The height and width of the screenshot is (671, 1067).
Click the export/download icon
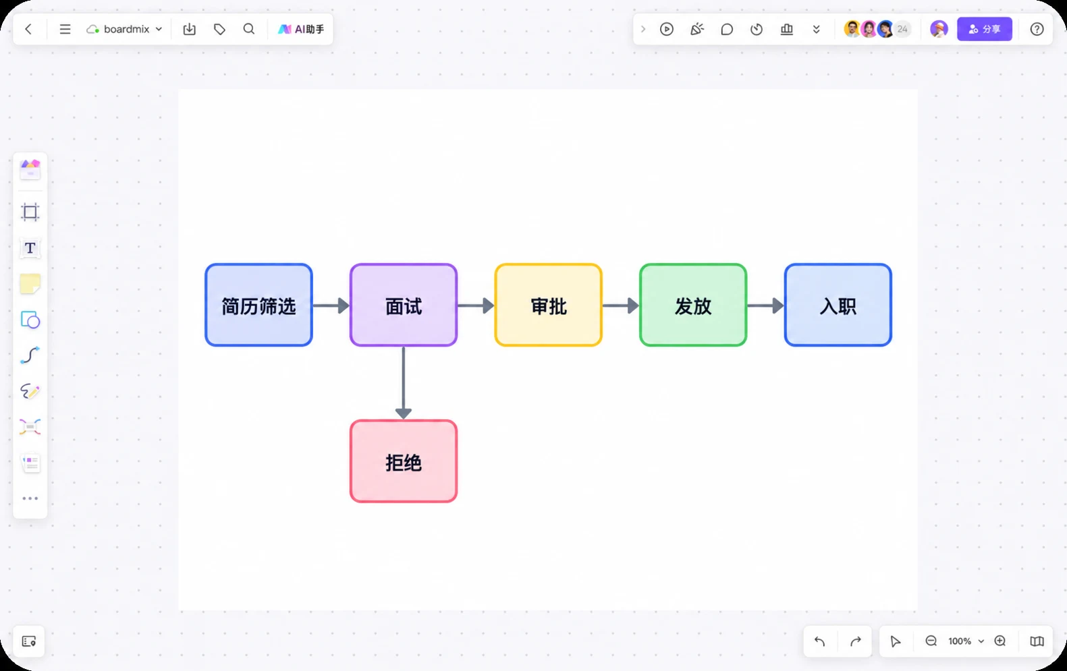coord(190,29)
